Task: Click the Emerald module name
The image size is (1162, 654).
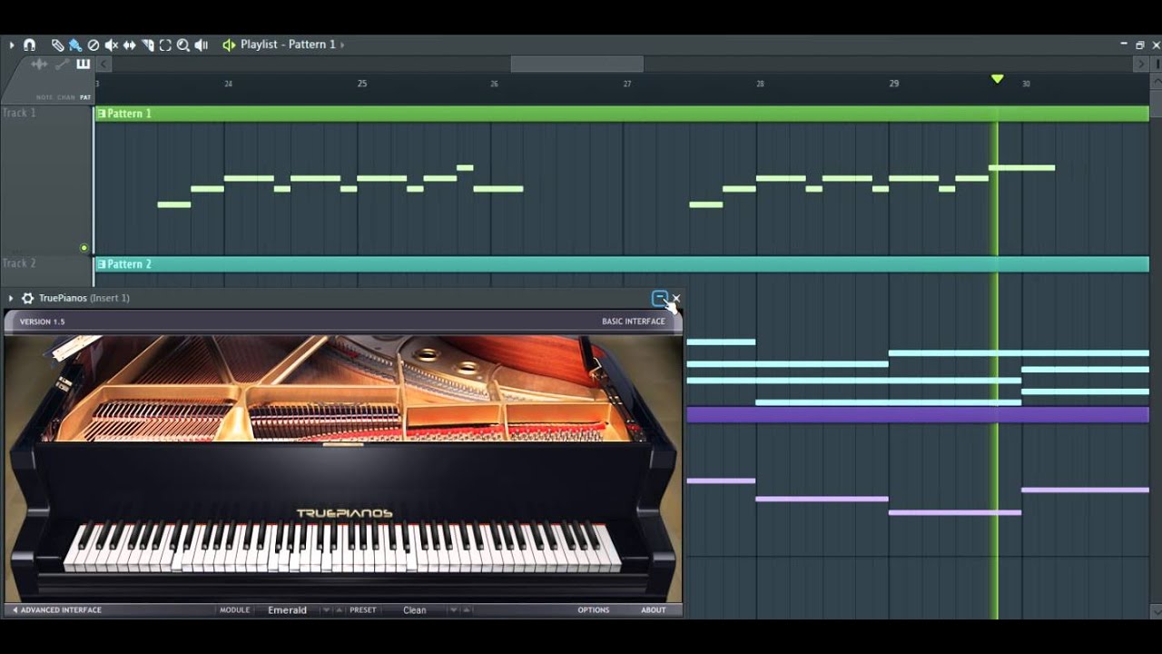Action: 287,610
